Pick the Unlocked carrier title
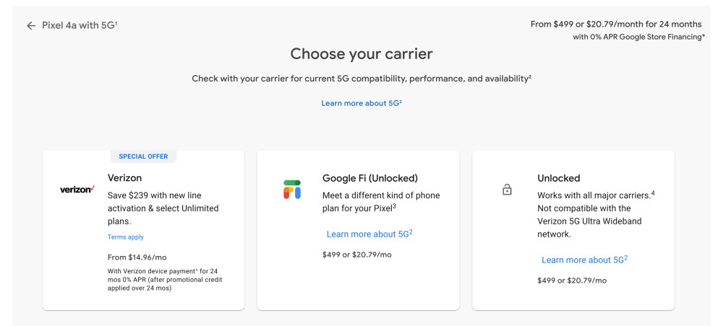 tap(559, 178)
